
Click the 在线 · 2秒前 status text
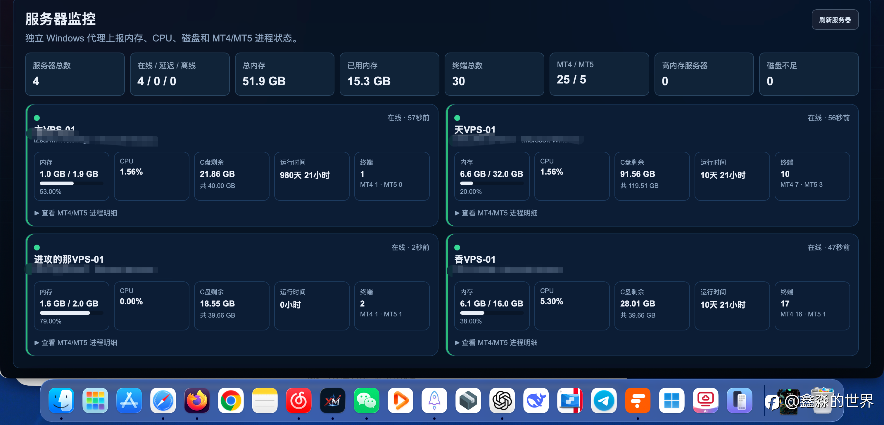410,248
